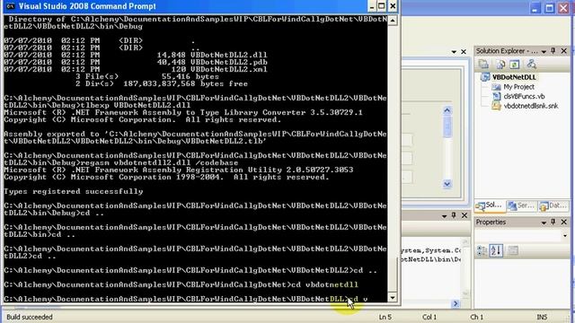
Task: Minimize the Visual Studio main window
Action: coord(535,8)
